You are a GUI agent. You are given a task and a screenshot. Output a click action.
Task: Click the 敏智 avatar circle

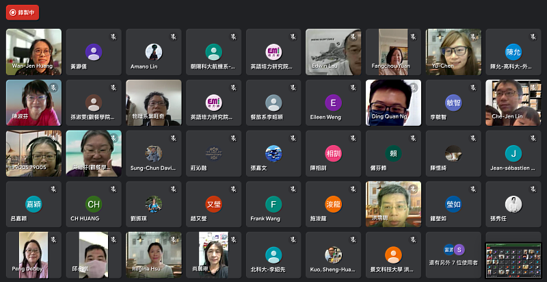(453, 103)
